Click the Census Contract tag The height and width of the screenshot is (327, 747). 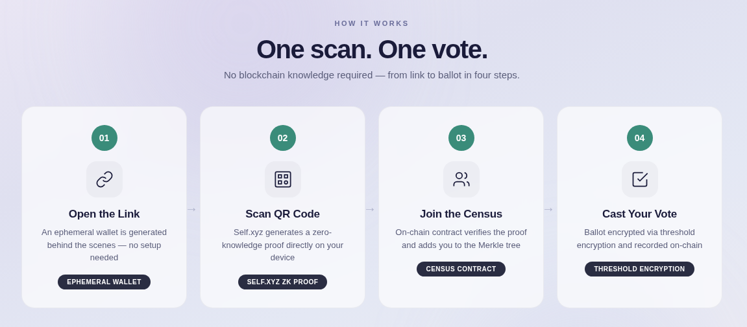click(x=461, y=269)
